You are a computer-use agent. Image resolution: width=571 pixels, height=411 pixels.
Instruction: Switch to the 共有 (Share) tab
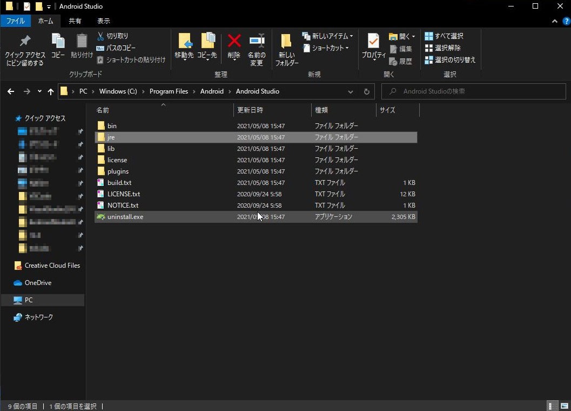point(75,21)
